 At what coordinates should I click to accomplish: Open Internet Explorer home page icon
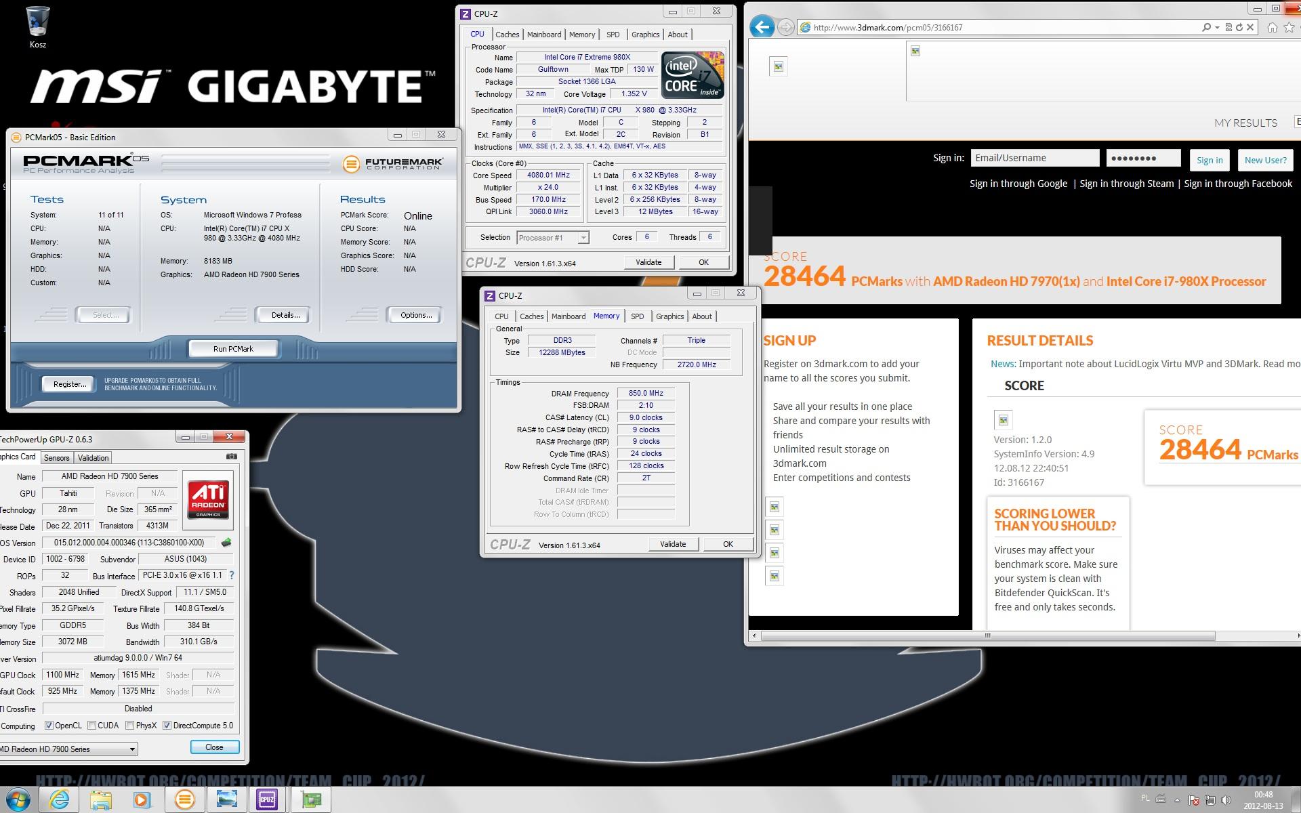(1272, 27)
